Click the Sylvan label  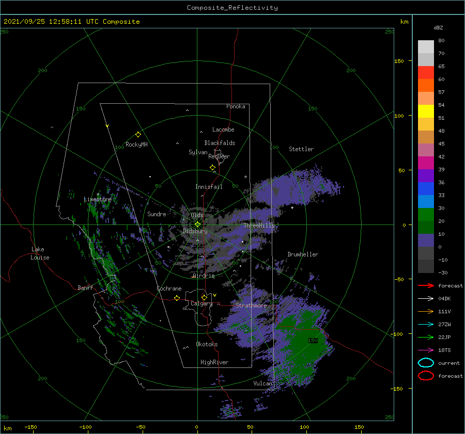click(x=198, y=152)
